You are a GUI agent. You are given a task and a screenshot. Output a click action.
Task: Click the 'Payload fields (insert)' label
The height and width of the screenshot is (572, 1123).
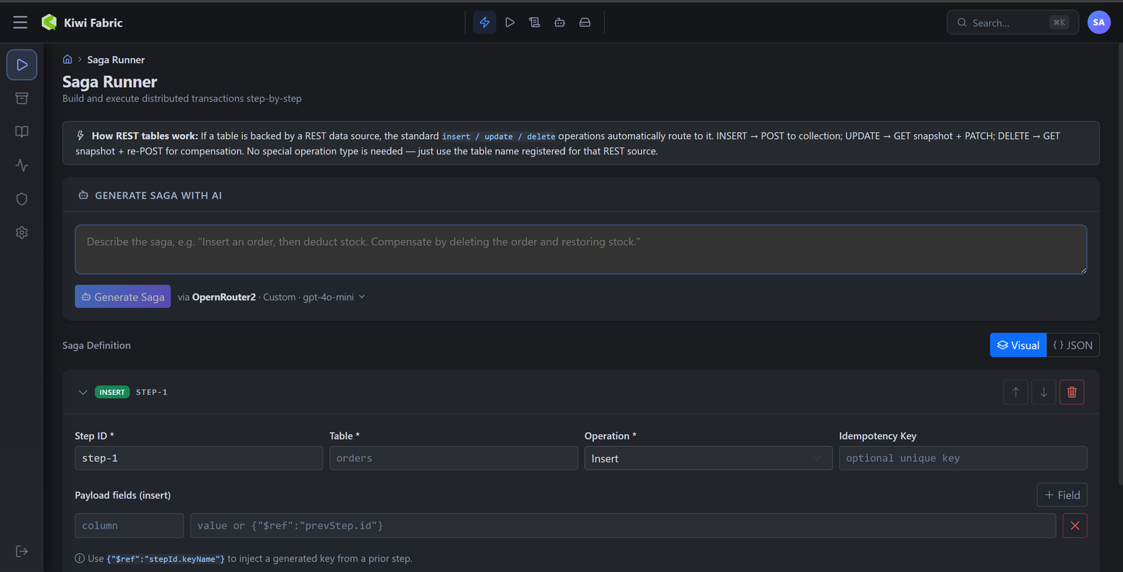pos(123,495)
